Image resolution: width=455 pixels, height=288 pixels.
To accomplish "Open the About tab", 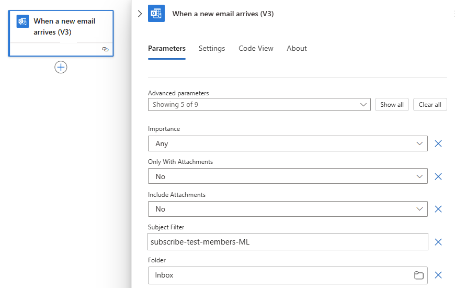I will (297, 48).
